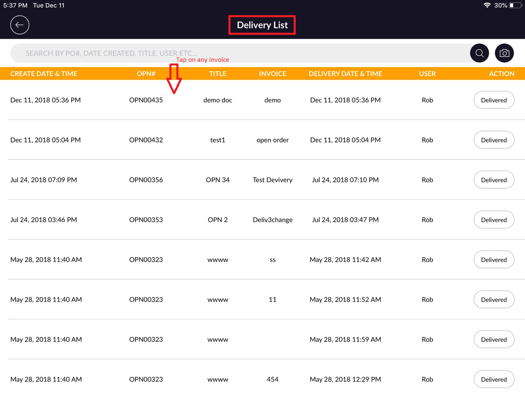Click the search magnifier icon

(479, 53)
